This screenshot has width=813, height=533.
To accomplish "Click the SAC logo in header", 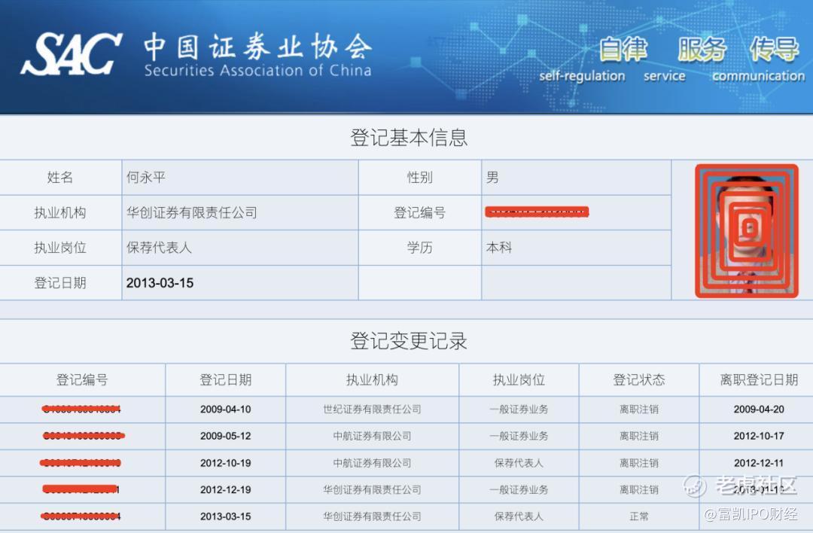I will pos(72,54).
